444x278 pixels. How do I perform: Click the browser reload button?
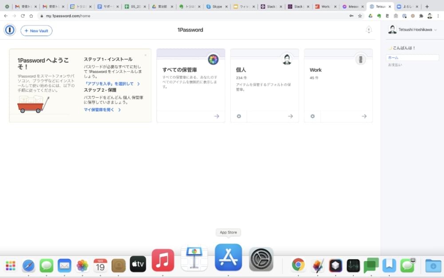tap(23, 16)
